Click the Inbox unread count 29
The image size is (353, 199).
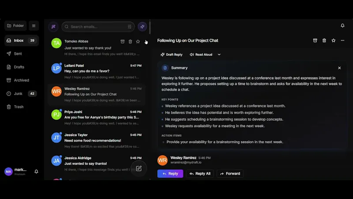[x=32, y=41]
